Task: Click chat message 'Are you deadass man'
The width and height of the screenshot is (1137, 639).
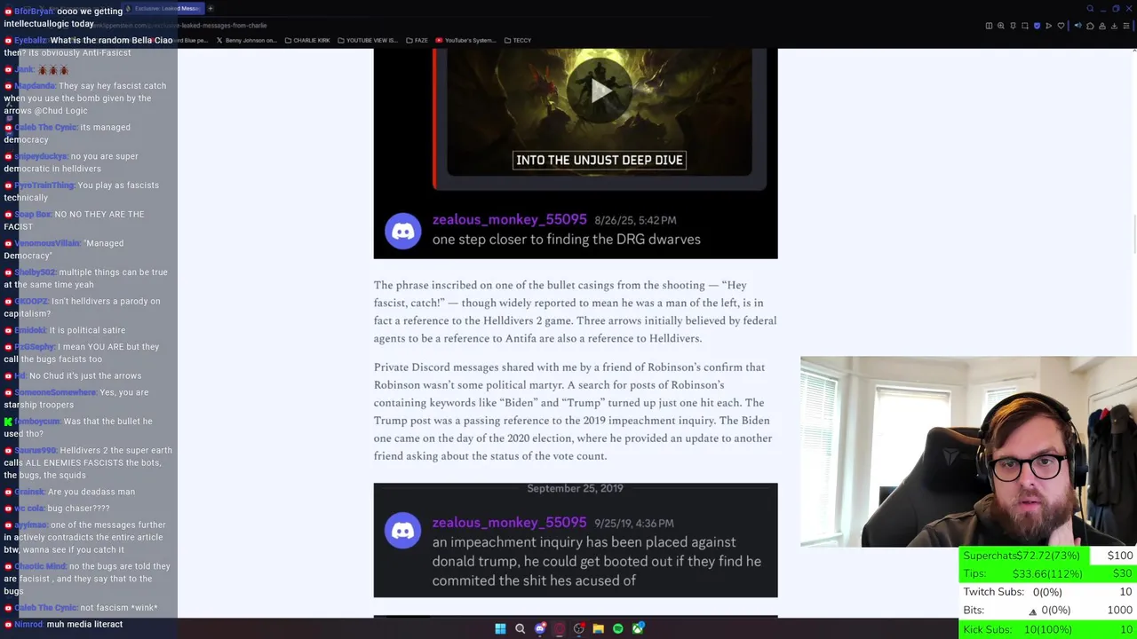Action: (91, 492)
